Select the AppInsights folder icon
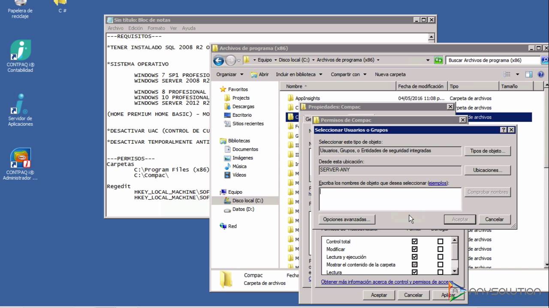The width and height of the screenshot is (549, 308). [x=290, y=98]
